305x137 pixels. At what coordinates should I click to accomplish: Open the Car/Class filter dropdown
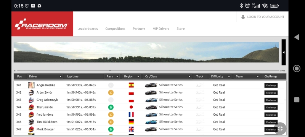point(167,76)
